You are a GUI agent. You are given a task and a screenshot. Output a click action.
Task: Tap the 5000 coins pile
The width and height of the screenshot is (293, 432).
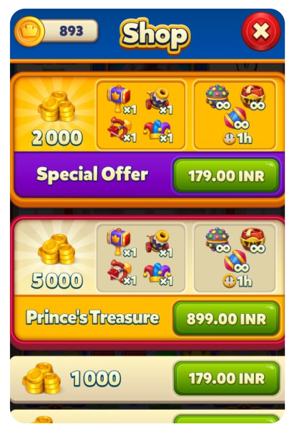57,249
